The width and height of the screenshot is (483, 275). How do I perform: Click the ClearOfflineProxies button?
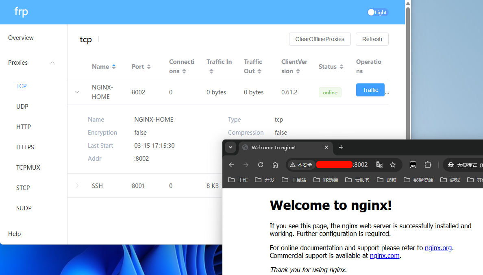click(x=320, y=39)
